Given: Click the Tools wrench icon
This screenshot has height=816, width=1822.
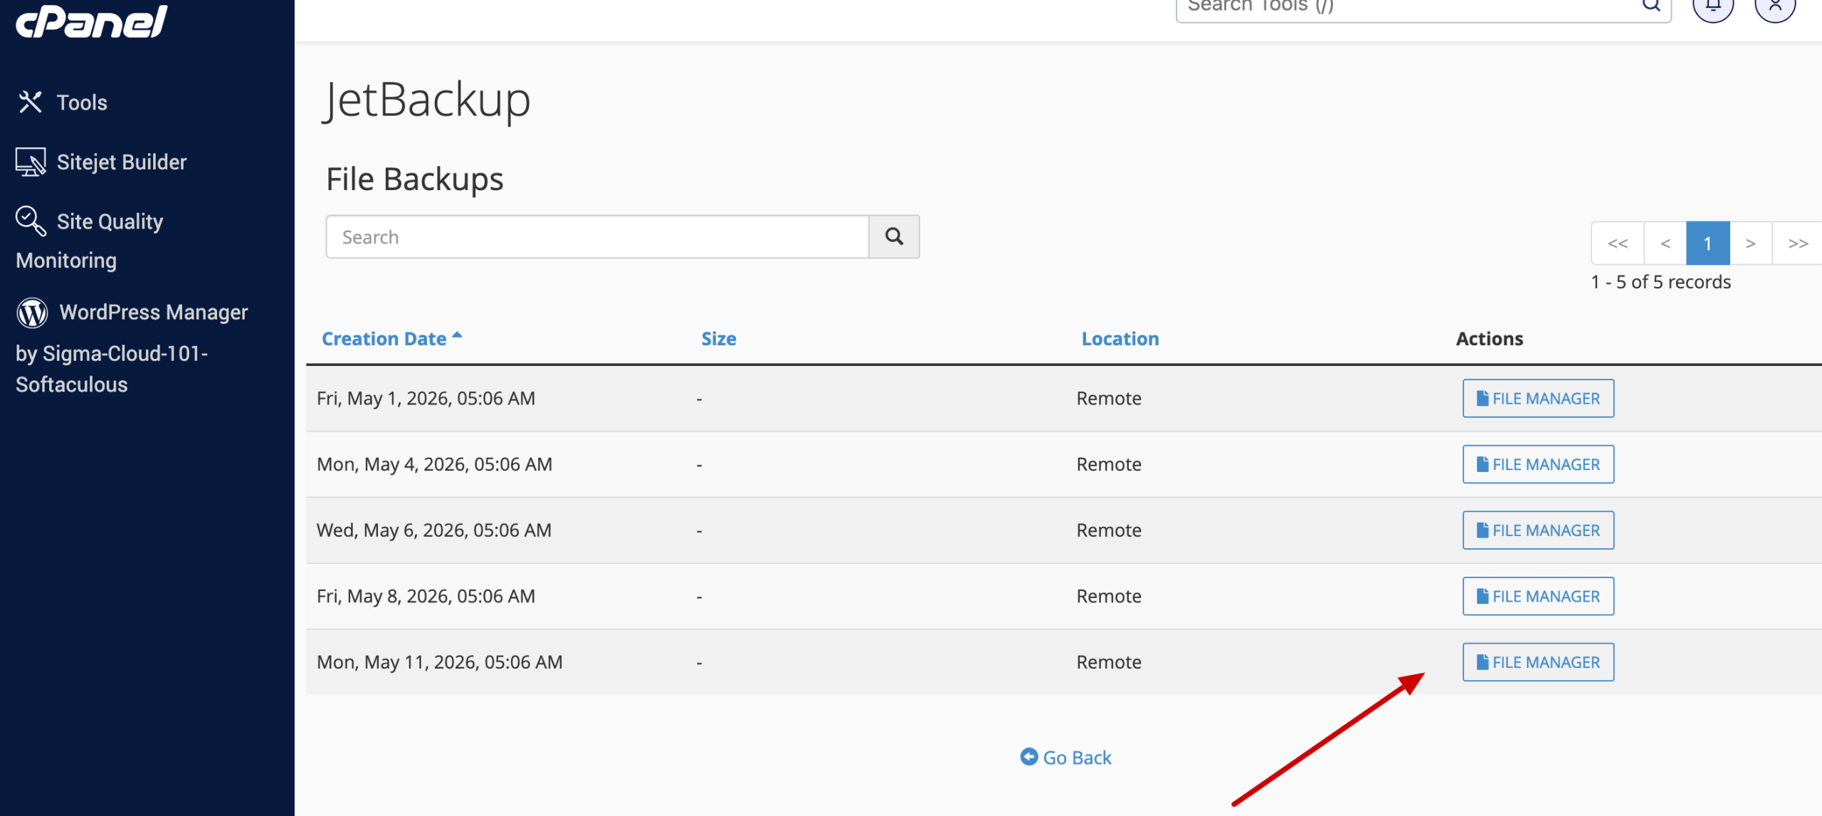Looking at the screenshot, I should pyautogui.click(x=30, y=103).
